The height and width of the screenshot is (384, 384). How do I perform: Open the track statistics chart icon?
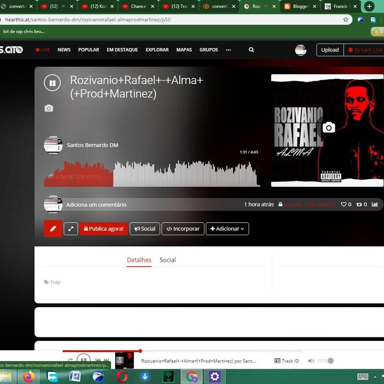coord(375,204)
